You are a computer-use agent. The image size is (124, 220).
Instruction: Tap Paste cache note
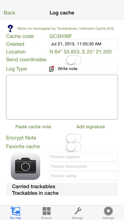(x=33, y=127)
